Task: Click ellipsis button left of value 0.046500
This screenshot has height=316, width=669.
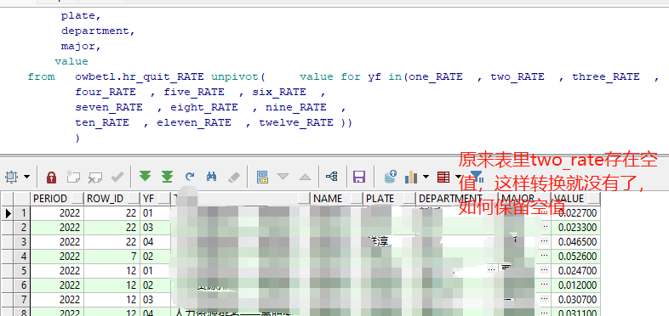Action: [x=544, y=241]
